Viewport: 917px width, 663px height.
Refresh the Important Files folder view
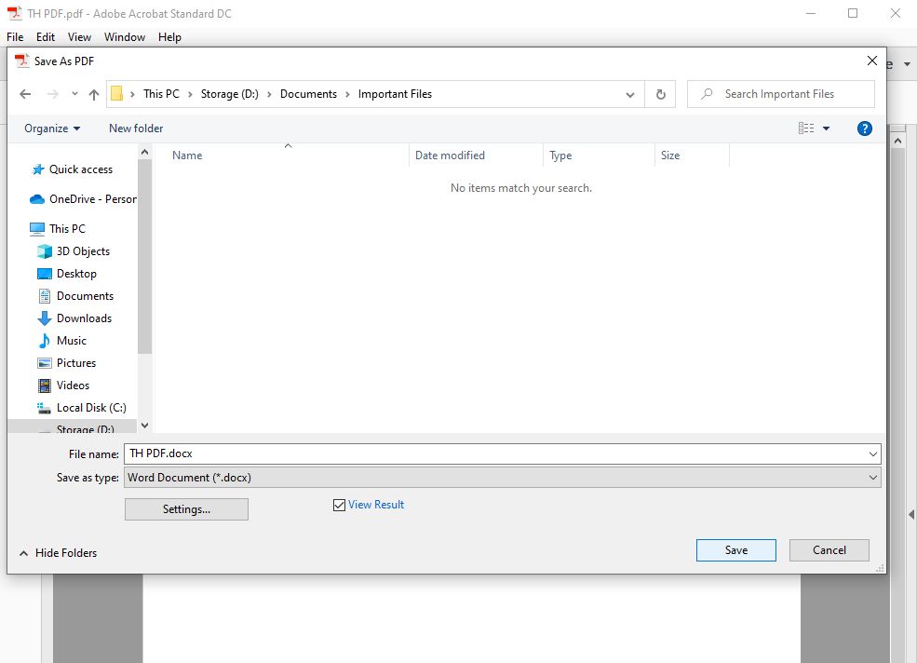(660, 93)
